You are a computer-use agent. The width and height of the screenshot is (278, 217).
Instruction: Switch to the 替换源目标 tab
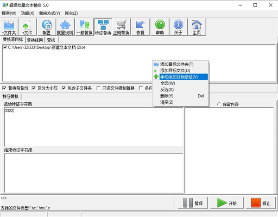pyautogui.click(x=13, y=40)
